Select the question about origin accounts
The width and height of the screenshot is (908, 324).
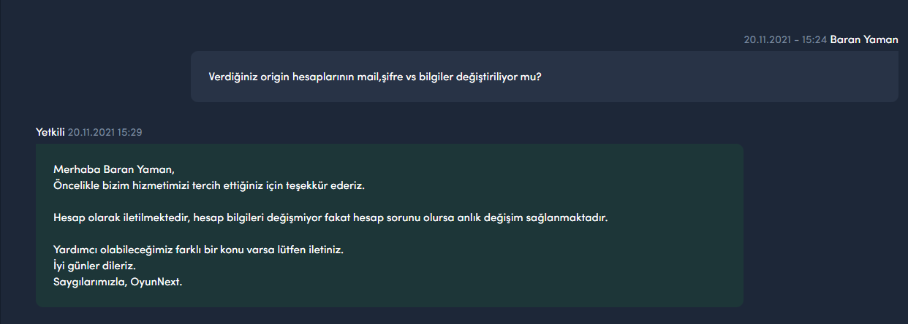[x=374, y=76]
